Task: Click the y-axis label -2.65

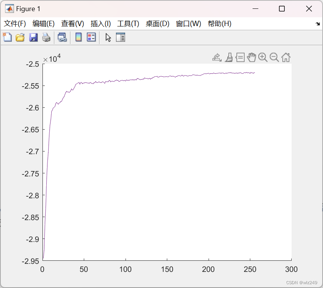Action: pos(30,130)
